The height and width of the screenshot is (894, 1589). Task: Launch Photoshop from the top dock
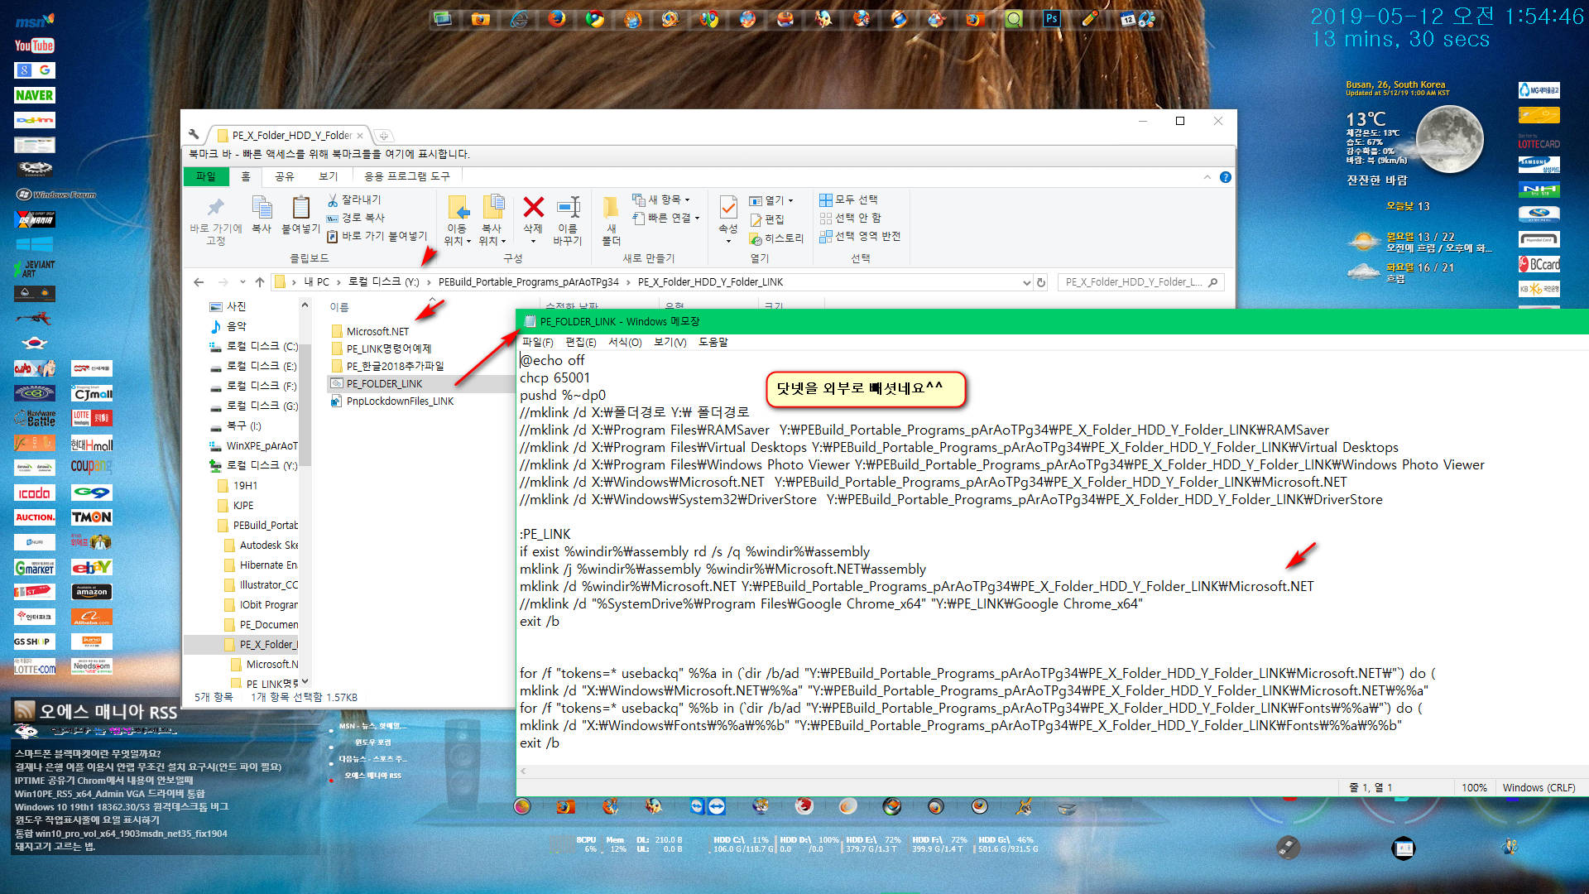point(1051,18)
